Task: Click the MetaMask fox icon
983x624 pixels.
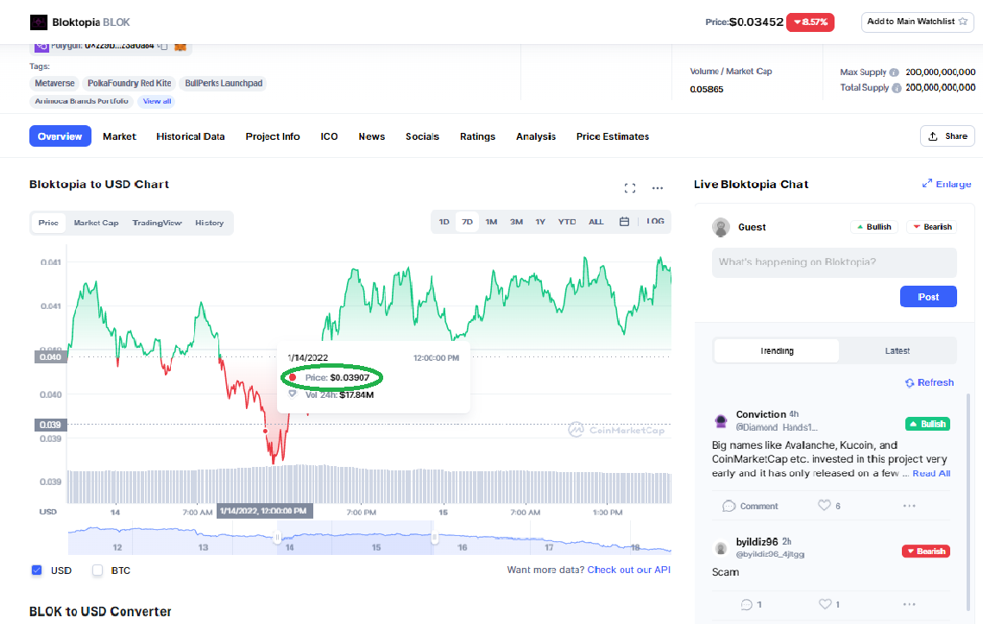Action: click(180, 47)
